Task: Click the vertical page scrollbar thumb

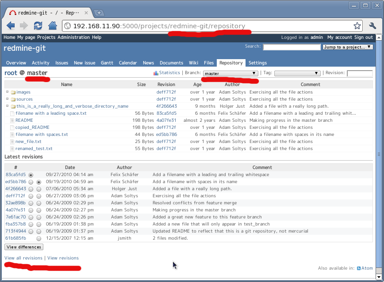Action: click(379, 154)
